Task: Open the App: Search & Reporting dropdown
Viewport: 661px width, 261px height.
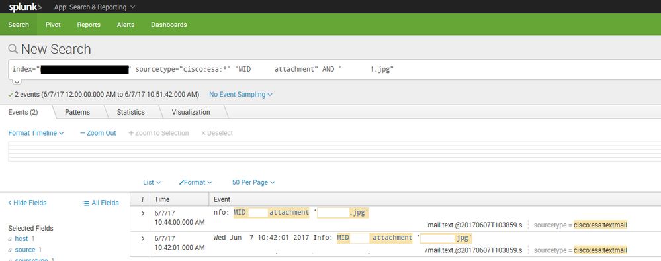Action: 95,7
